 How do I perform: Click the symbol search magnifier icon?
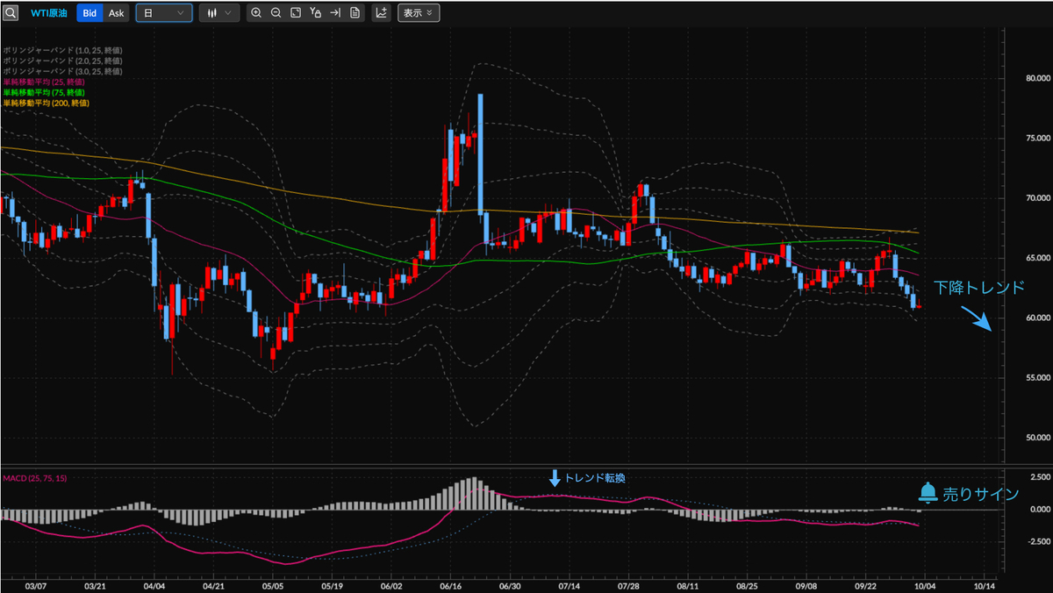11,13
